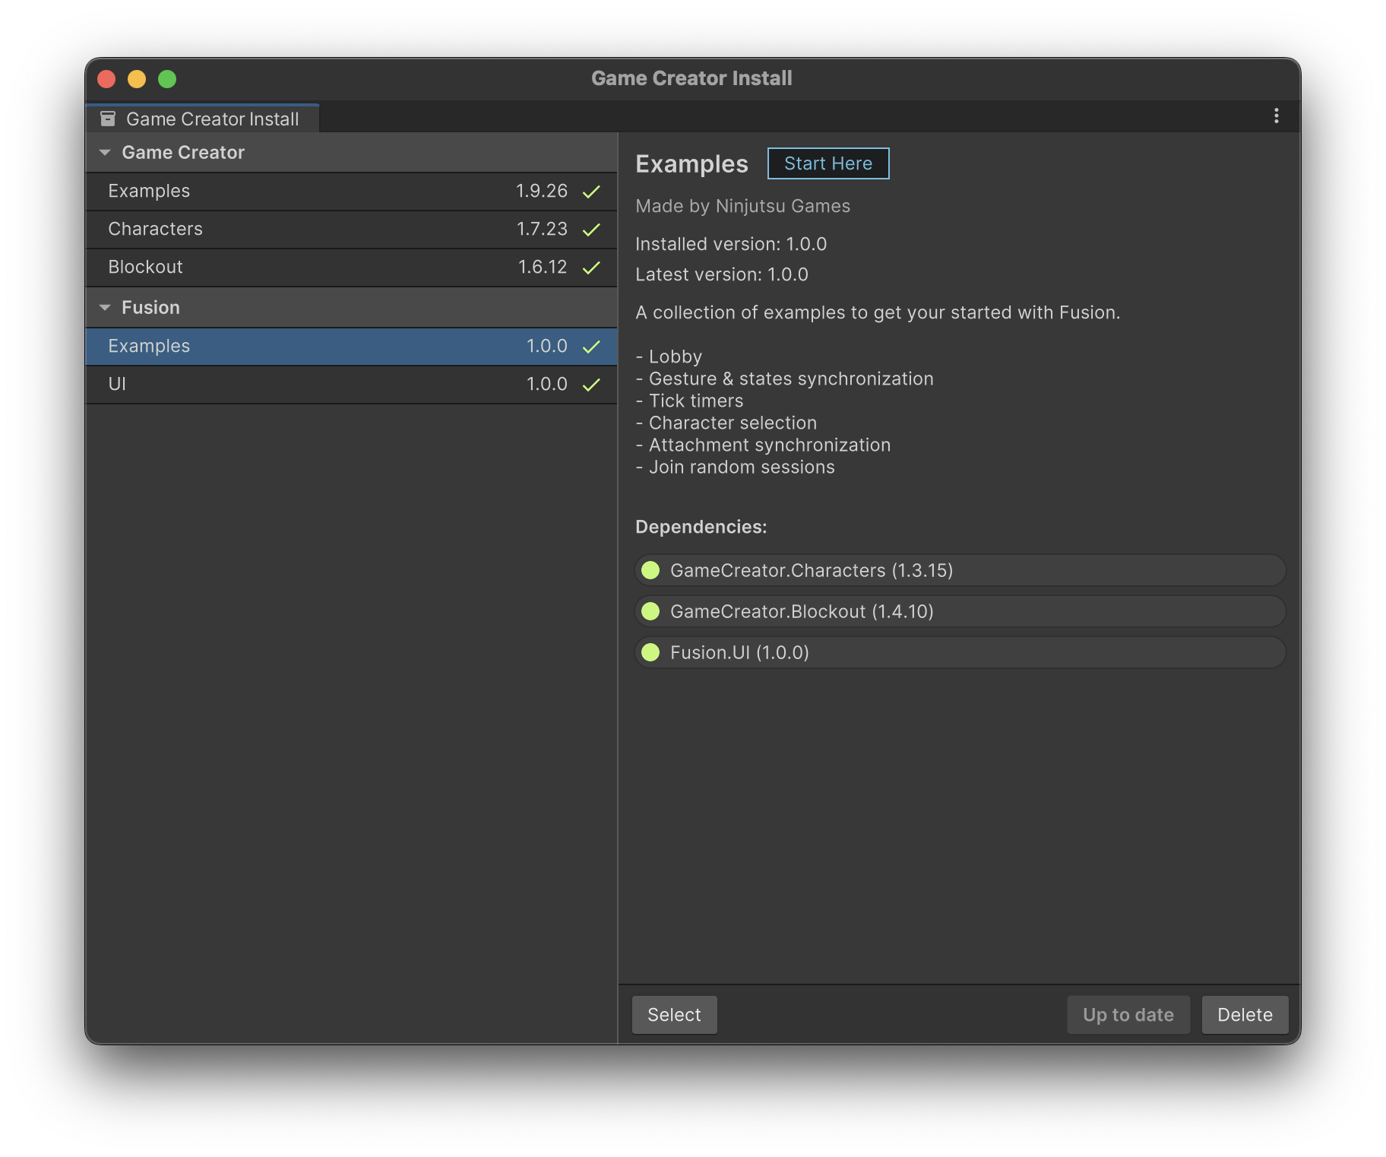The image size is (1386, 1157).
Task: Open the Start Here link
Action: pyautogui.click(x=827, y=163)
